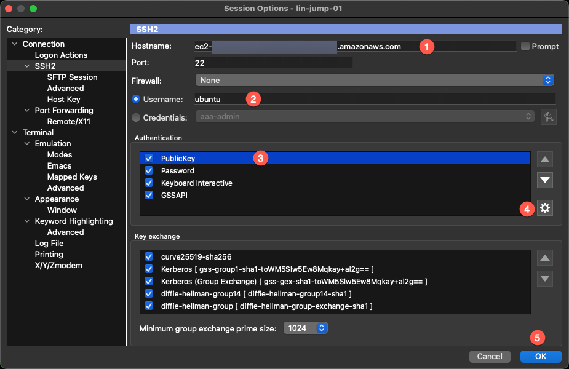
Task: Enable the Prompt checkbox
Action: tap(525, 47)
